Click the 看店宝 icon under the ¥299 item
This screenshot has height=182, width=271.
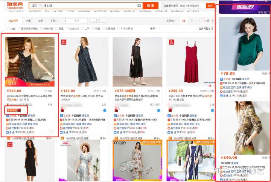[x=169, y=124]
